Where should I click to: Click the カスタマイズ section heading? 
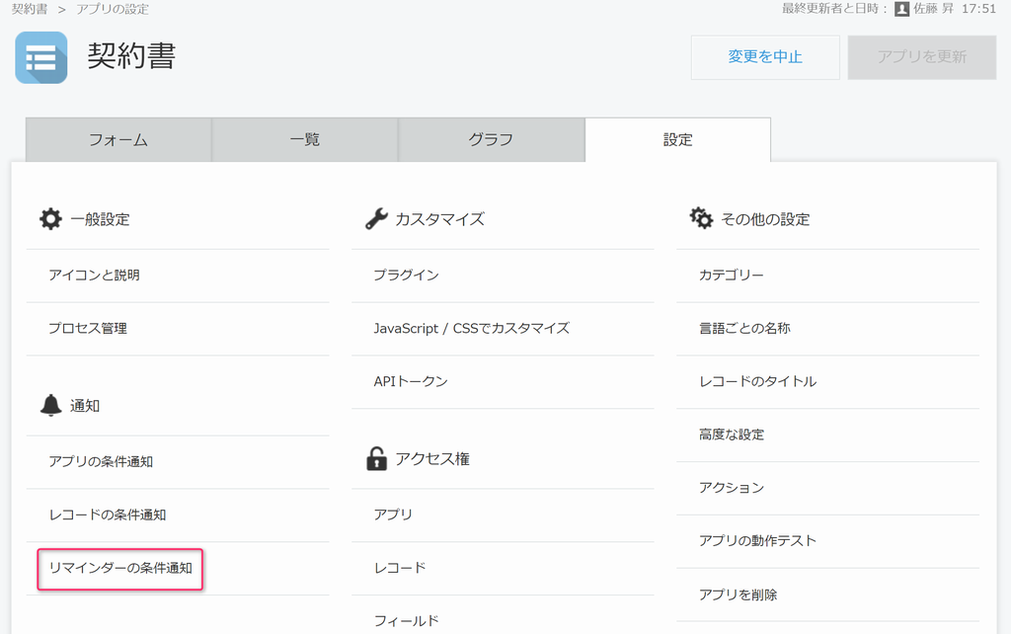[x=439, y=219]
